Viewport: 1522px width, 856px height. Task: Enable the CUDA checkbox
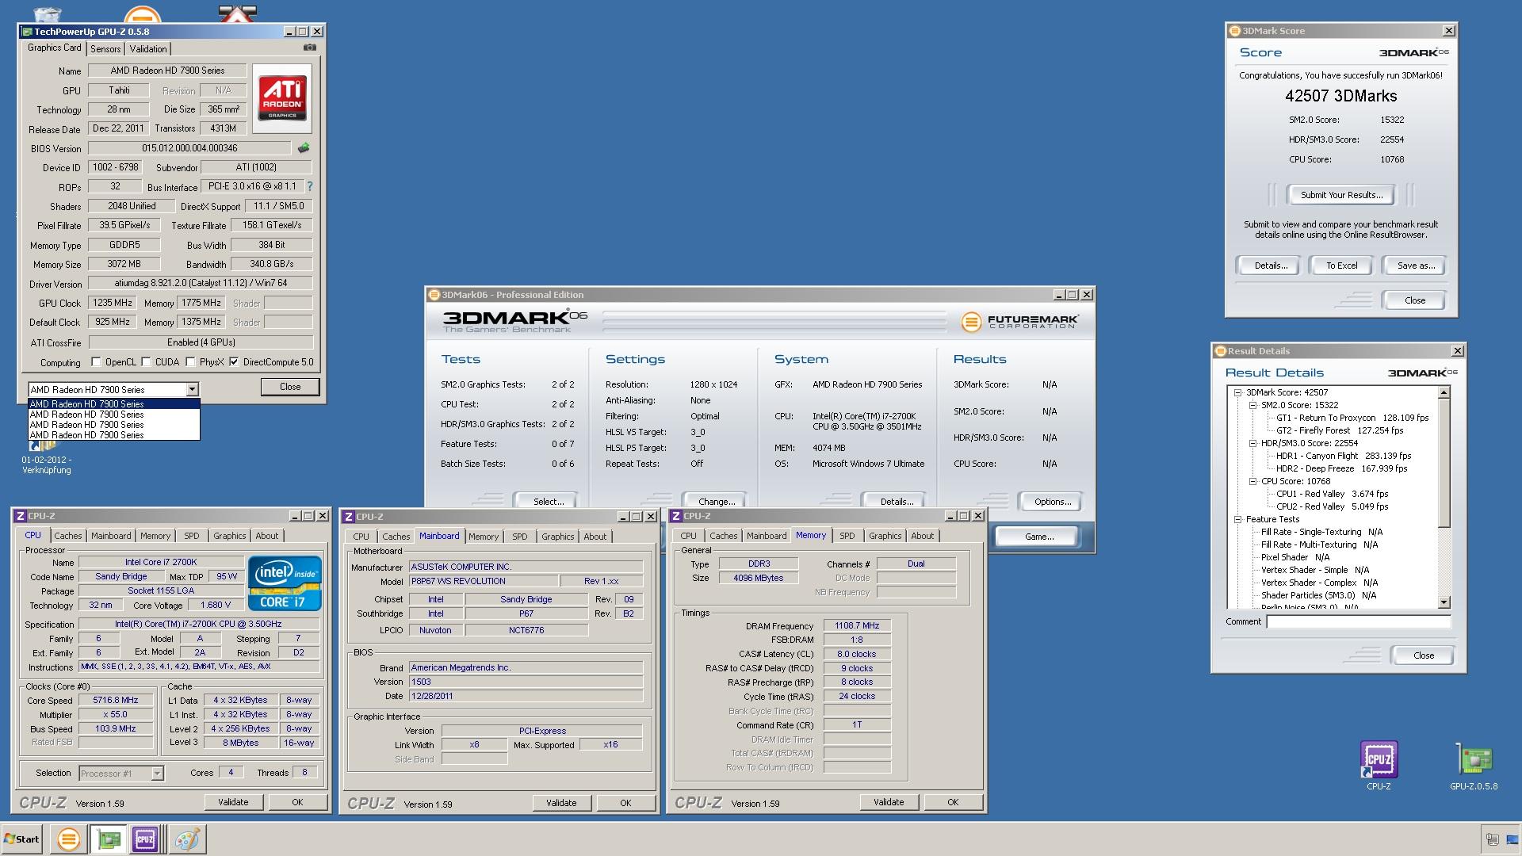click(x=147, y=362)
